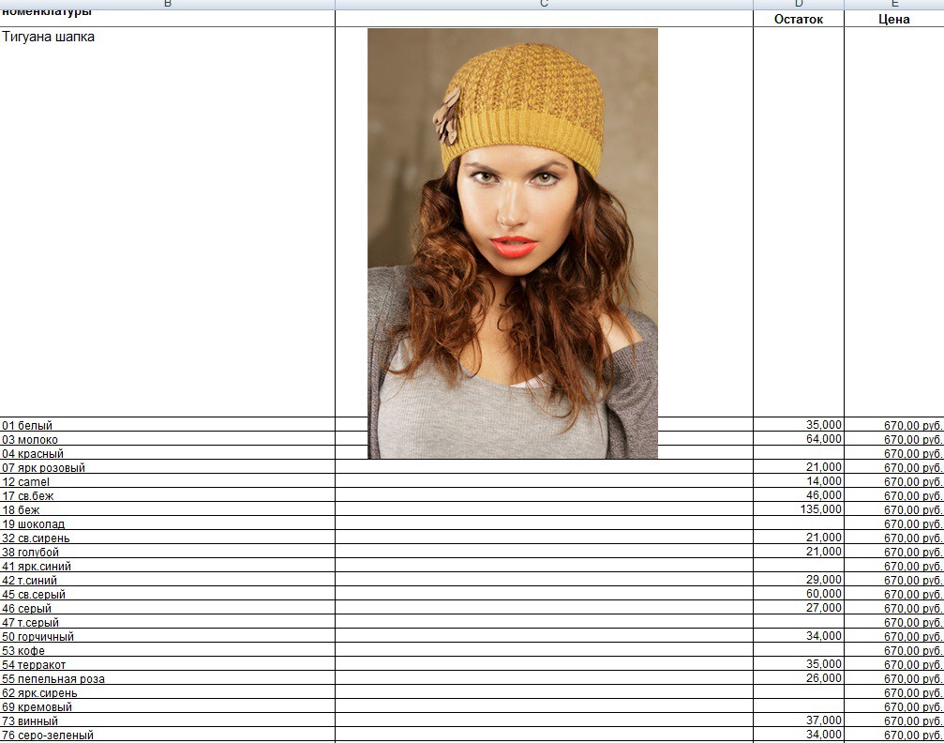Screen dimensions: 944x743
Task: Click the empty stock cell for 53 кофе
Action: [x=799, y=649]
